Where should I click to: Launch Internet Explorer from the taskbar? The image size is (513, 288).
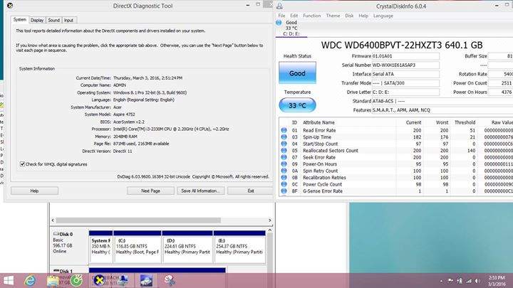[x=30, y=280]
